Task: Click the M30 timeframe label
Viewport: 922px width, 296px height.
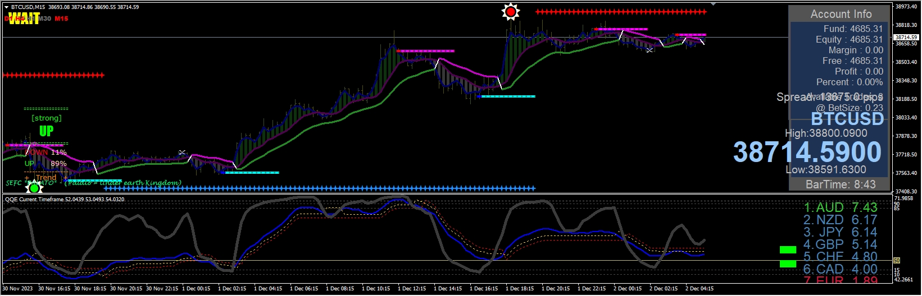Action: pos(45,18)
